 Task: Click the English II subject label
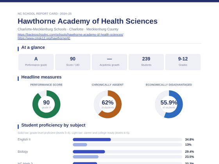[24, 139]
